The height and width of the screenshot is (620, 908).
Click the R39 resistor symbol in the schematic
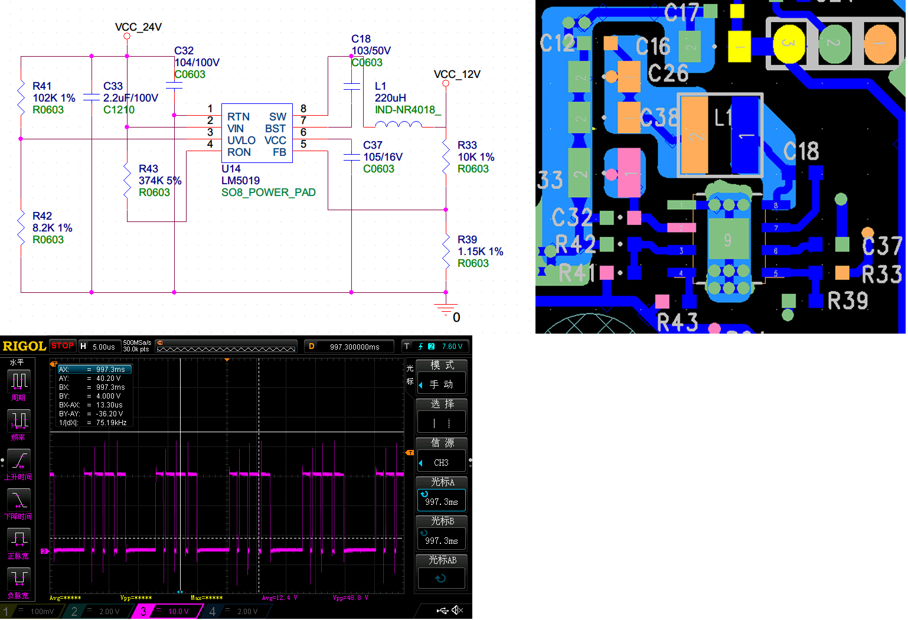point(446,251)
